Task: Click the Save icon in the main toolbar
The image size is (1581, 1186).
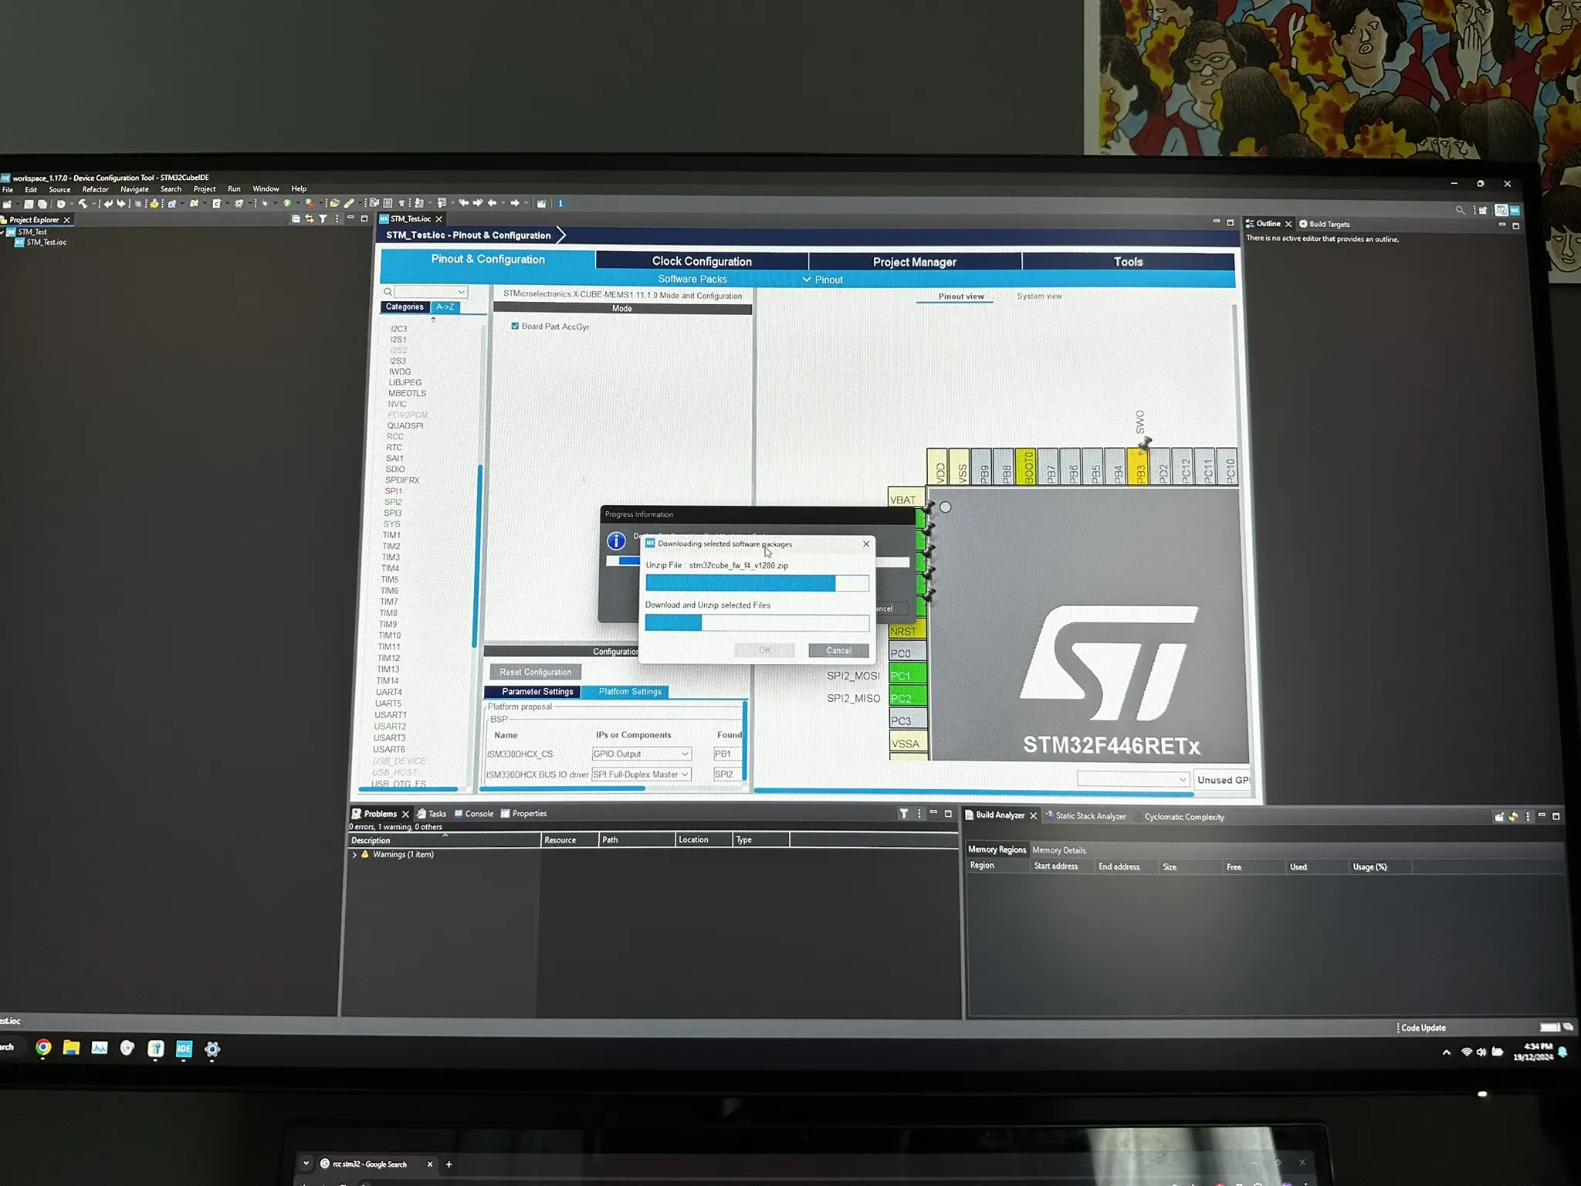Action: tap(29, 205)
